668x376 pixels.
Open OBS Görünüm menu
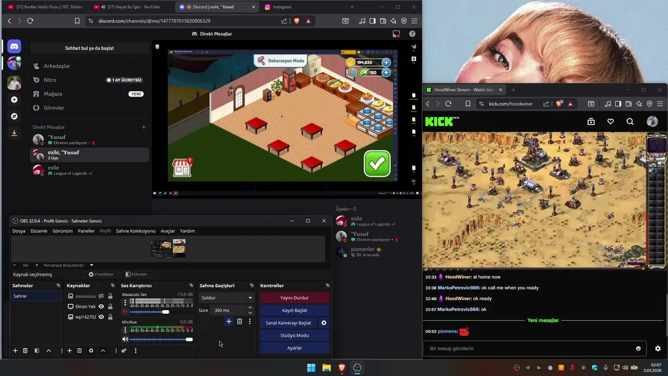point(62,231)
